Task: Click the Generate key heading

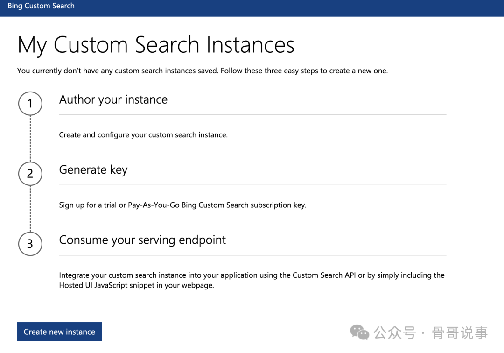Action: (93, 169)
